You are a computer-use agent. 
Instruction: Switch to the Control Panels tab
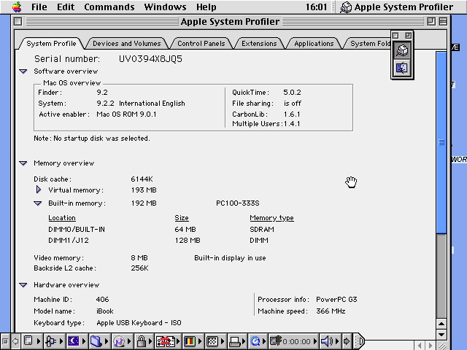tap(201, 44)
